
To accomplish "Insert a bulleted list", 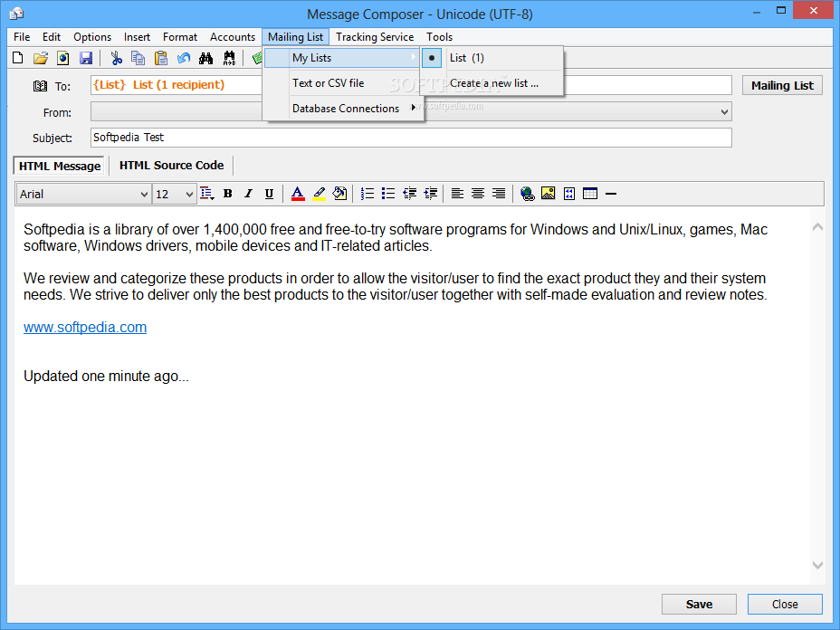I will (388, 194).
